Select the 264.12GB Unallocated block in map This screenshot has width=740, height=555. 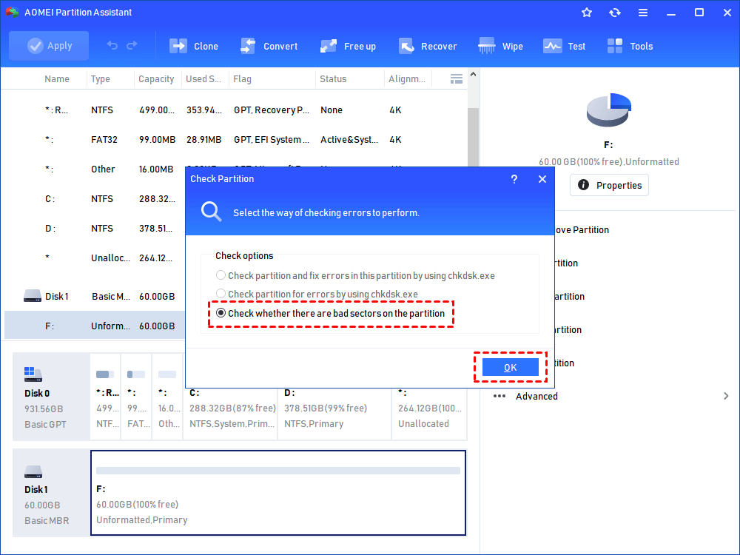[x=429, y=413]
